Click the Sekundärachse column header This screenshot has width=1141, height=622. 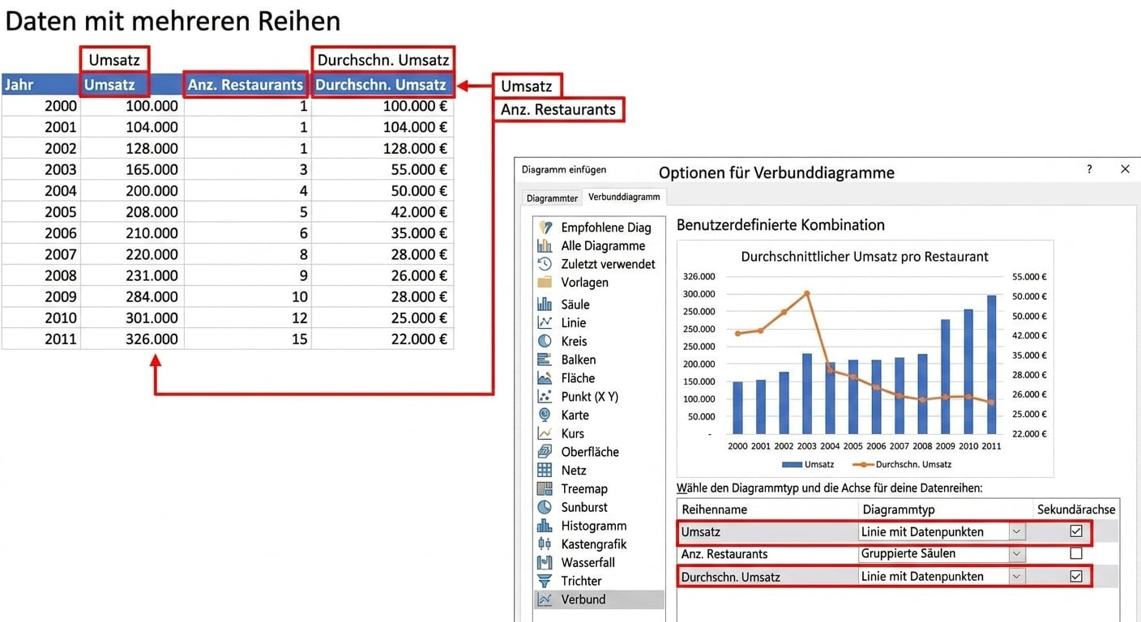click(1076, 509)
